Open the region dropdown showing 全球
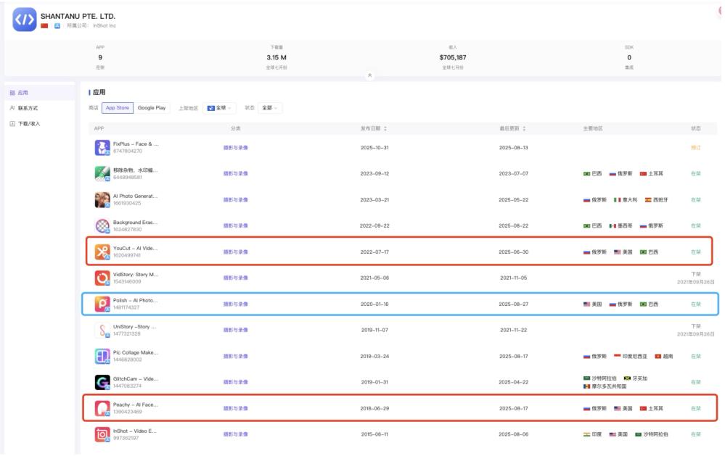 click(x=218, y=108)
